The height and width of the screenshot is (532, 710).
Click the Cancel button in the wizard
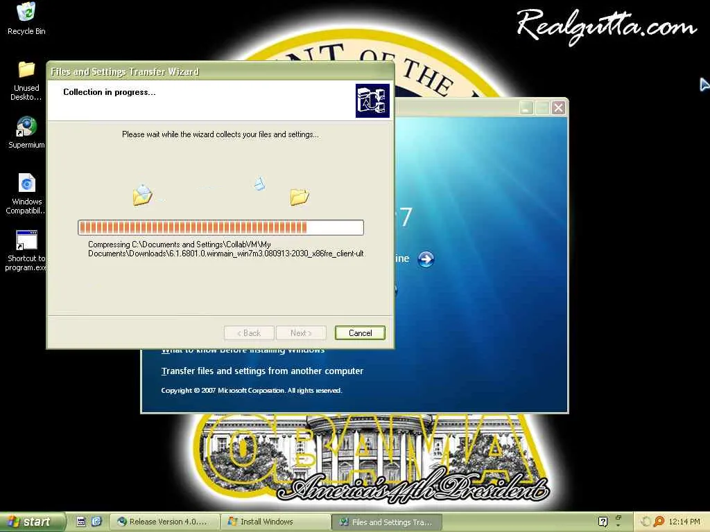[x=360, y=333]
